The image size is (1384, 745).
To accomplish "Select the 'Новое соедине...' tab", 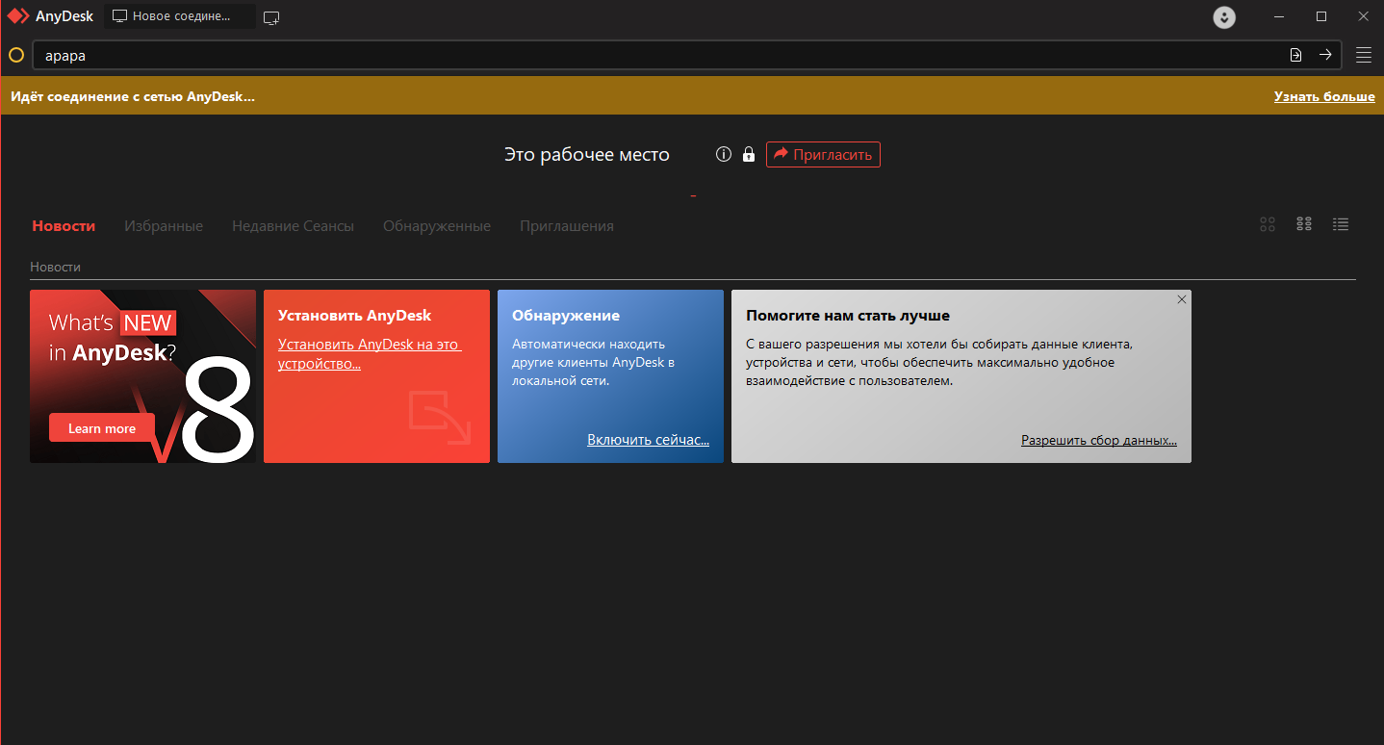I will pos(180,16).
